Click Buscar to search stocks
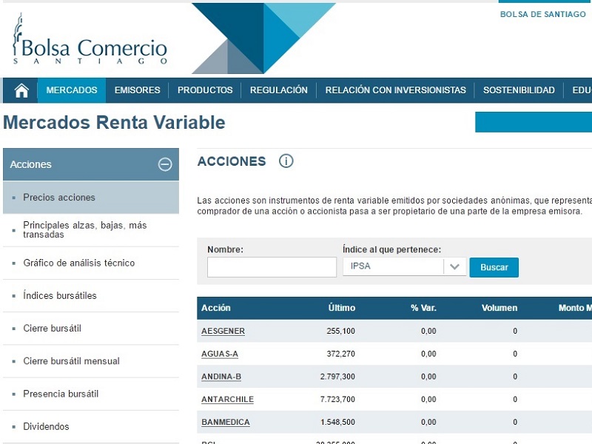Image resolution: width=592 pixels, height=444 pixels. (494, 266)
